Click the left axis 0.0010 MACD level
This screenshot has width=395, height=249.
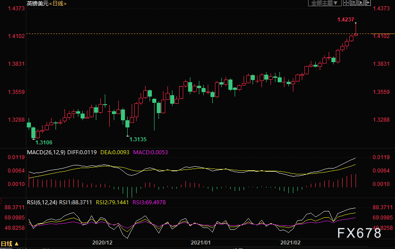point(17,184)
